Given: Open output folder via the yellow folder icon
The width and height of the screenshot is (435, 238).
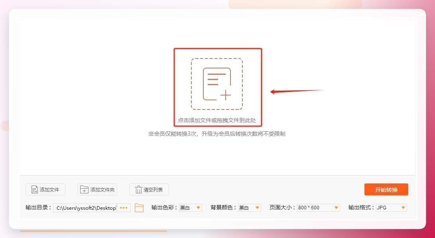Looking at the screenshot, I should pyautogui.click(x=139, y=207).
